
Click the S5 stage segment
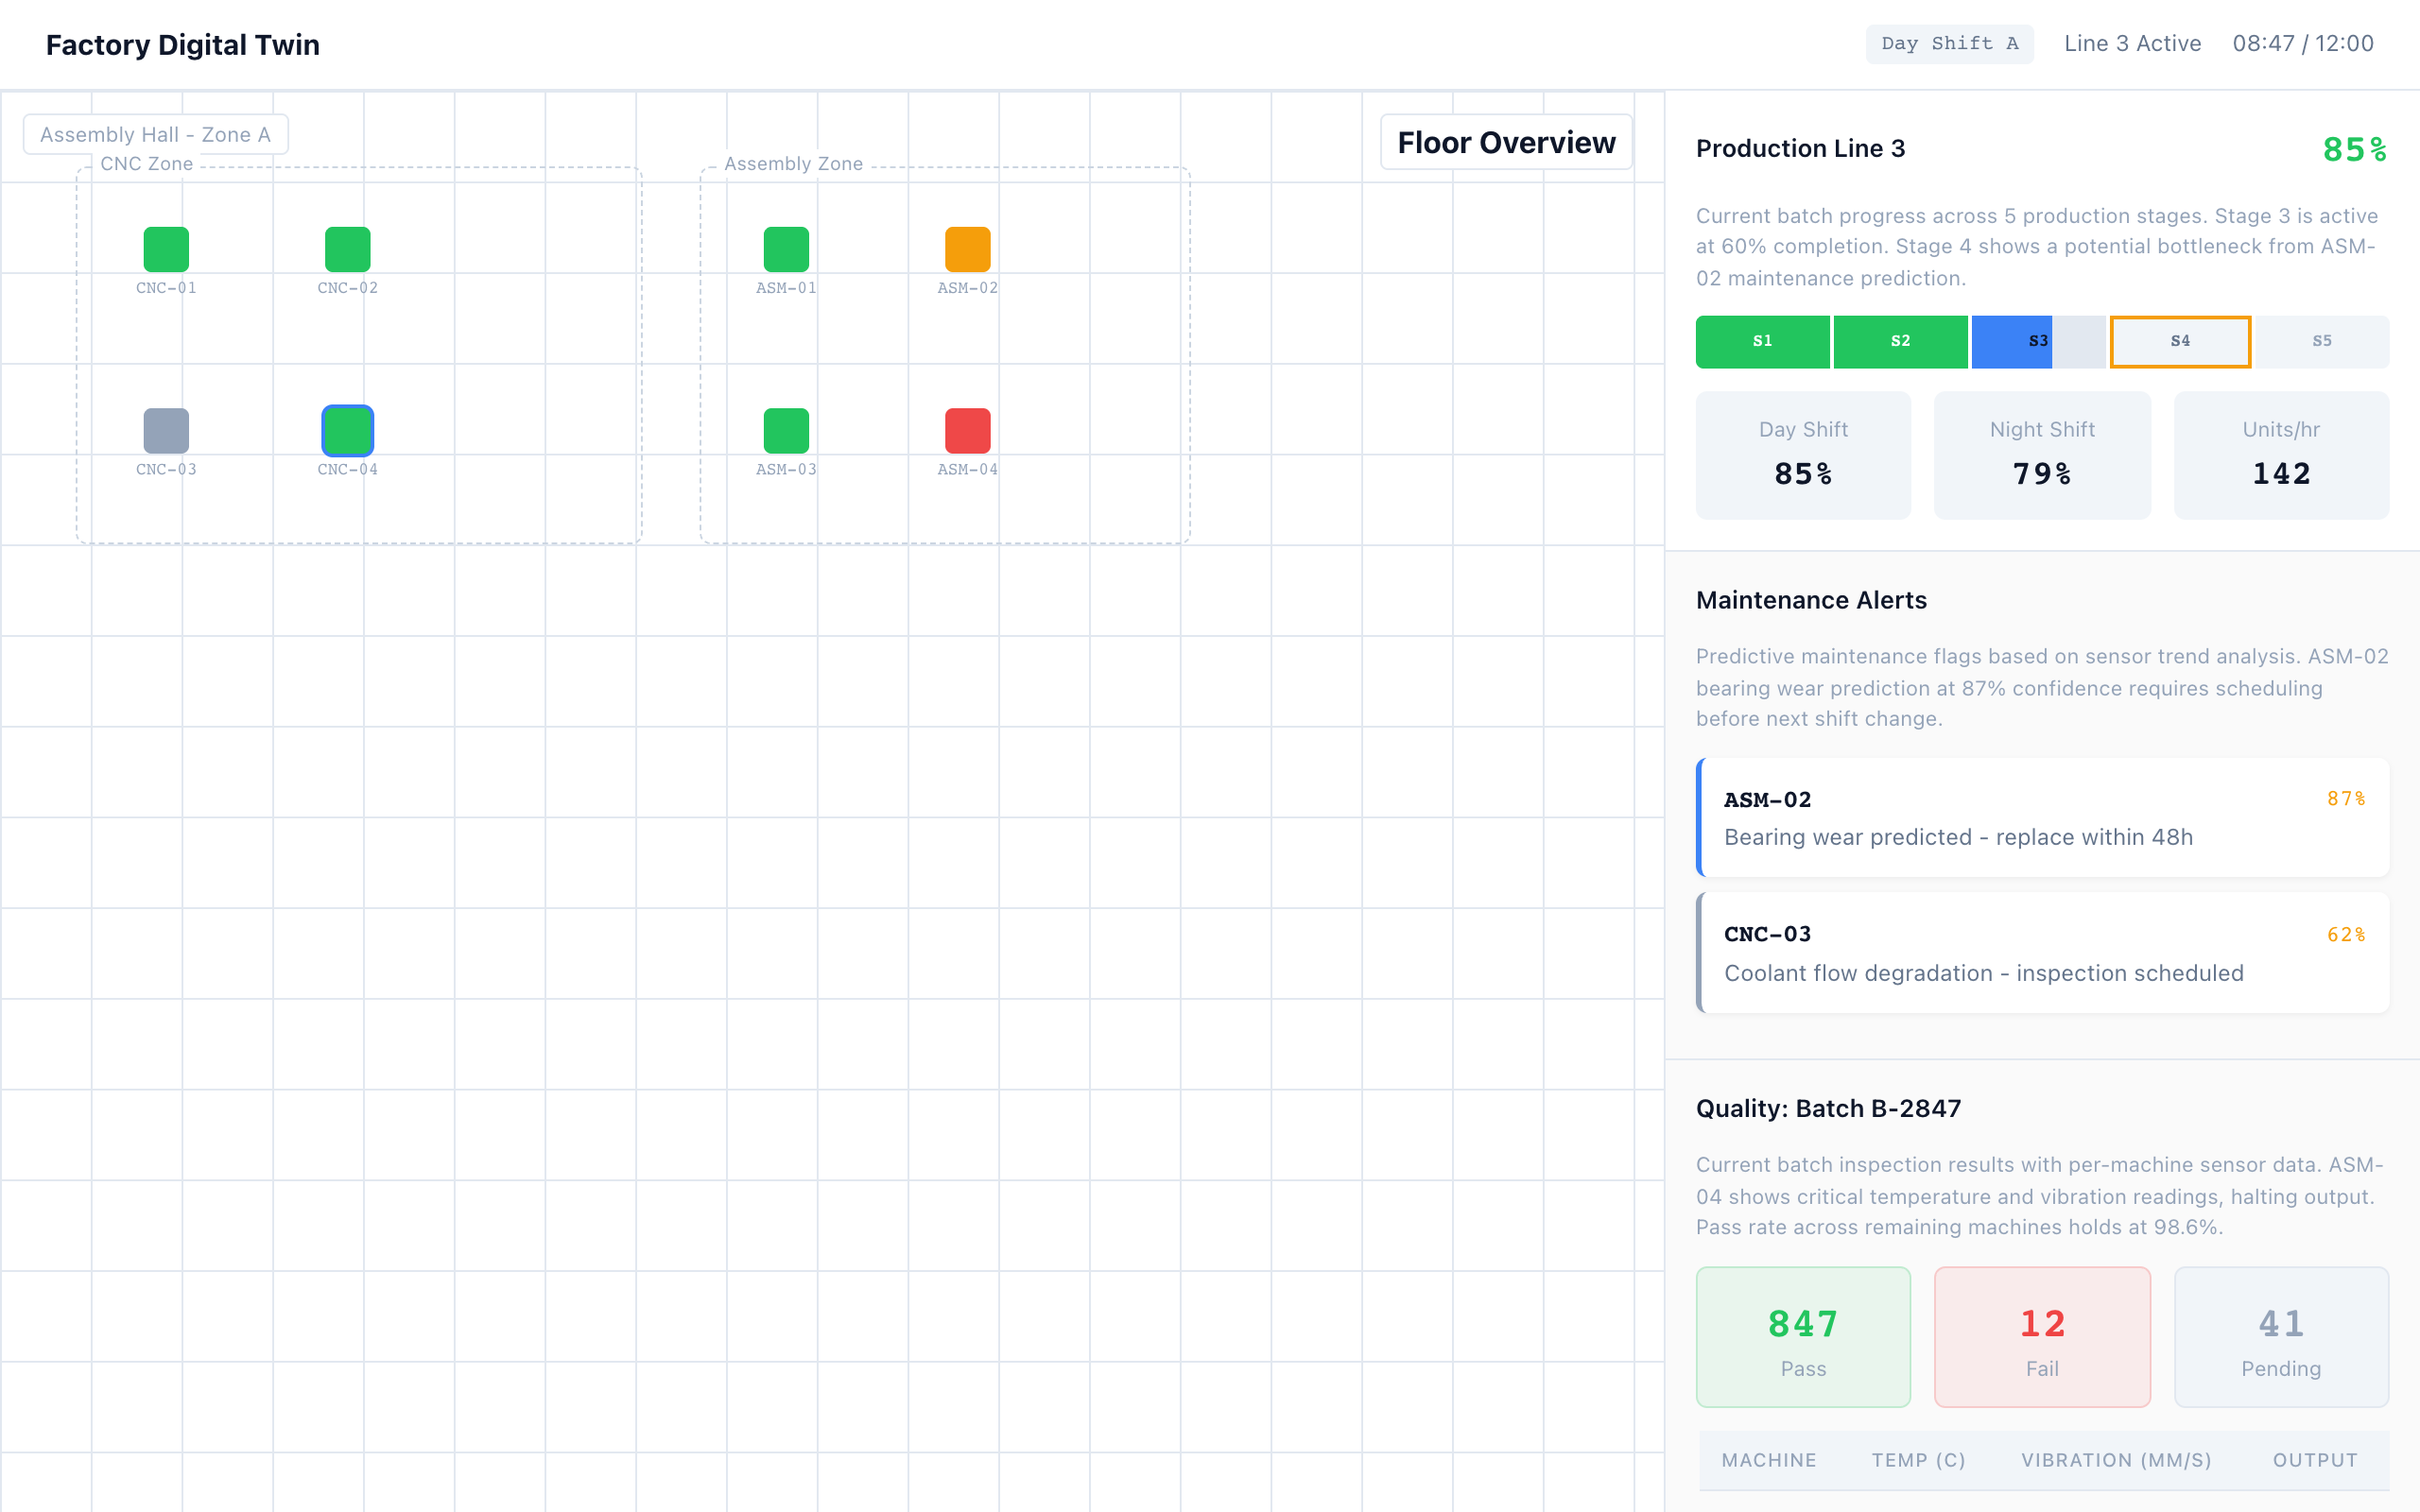point(2321,341)
